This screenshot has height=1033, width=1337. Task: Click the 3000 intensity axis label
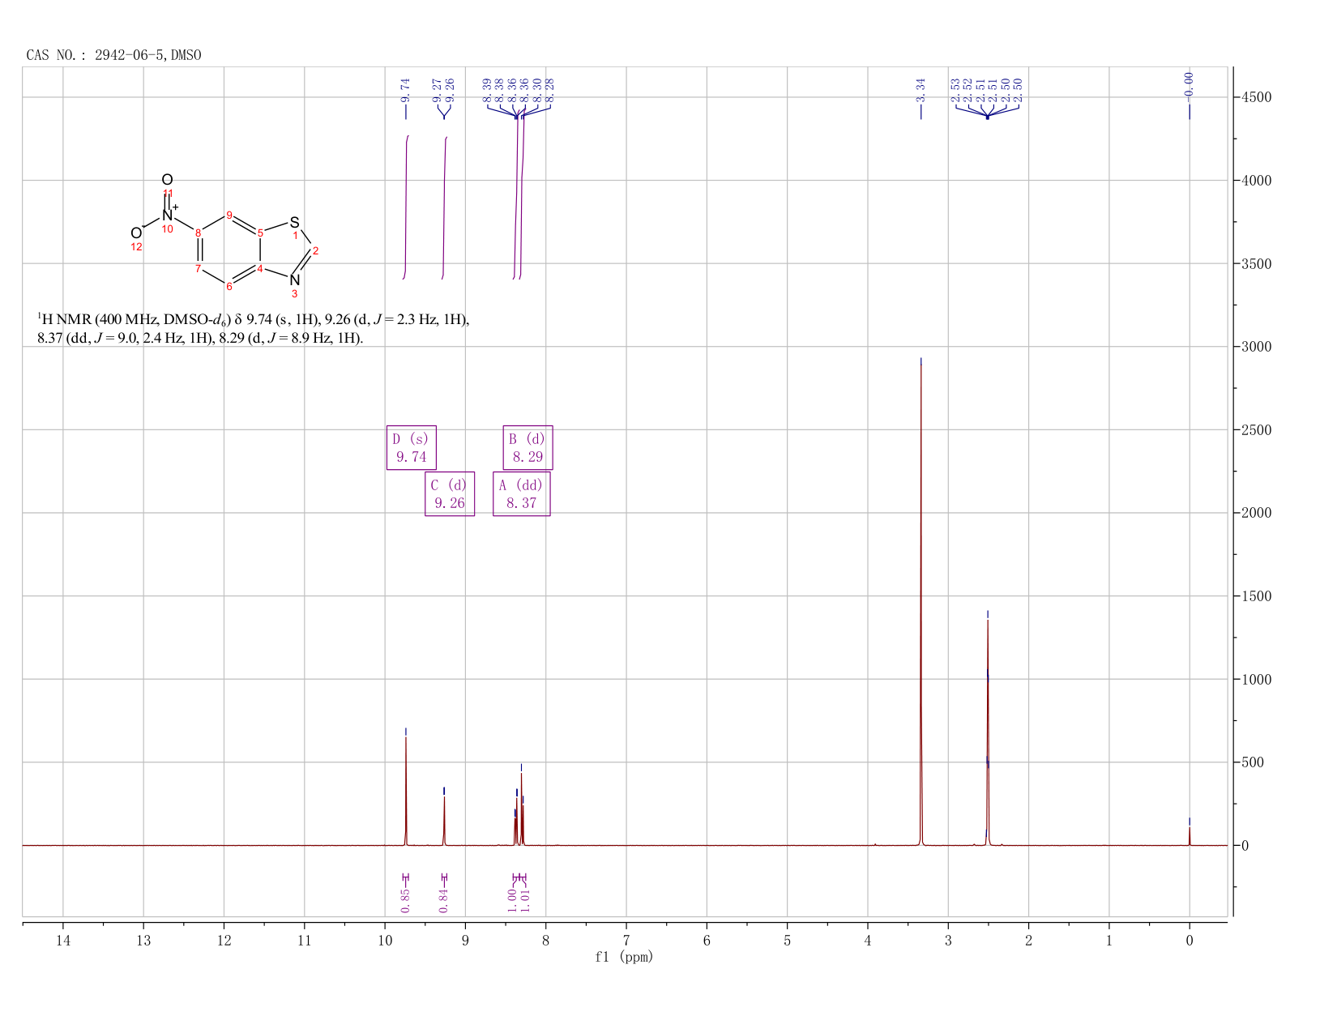(1255, 347)
